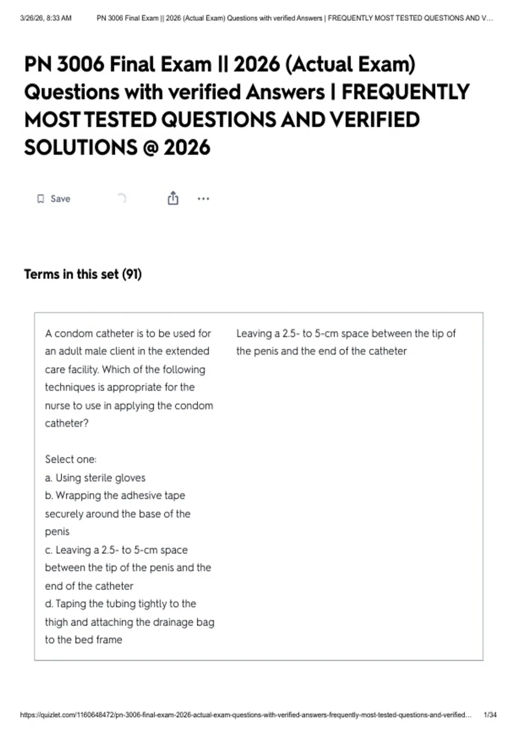Open the quizlet.com URL in the footer
517x733 pixels.
coord(246,715)
